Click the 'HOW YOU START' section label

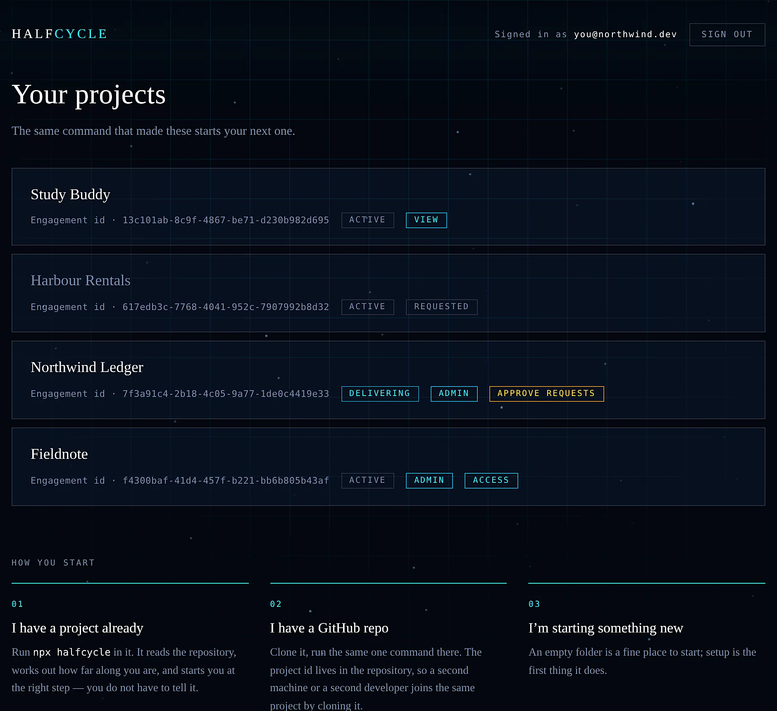53,563
